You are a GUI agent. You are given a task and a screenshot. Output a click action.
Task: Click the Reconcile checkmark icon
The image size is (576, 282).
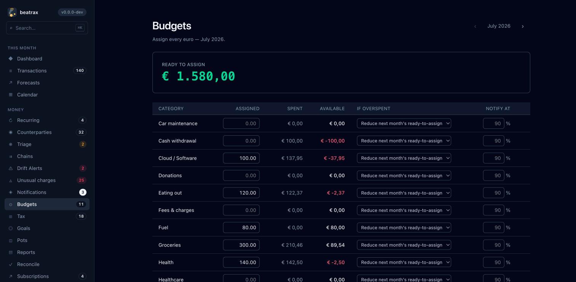[11, 264]
